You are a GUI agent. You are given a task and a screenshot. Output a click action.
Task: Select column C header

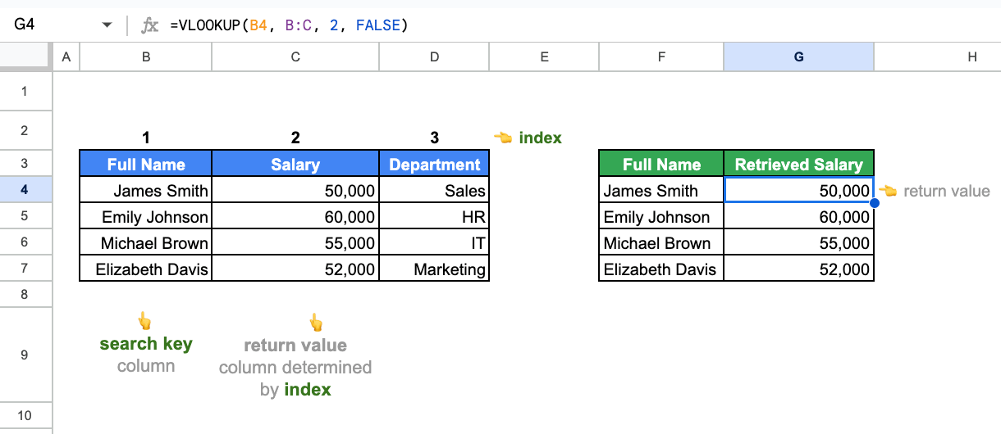[295, 57]
